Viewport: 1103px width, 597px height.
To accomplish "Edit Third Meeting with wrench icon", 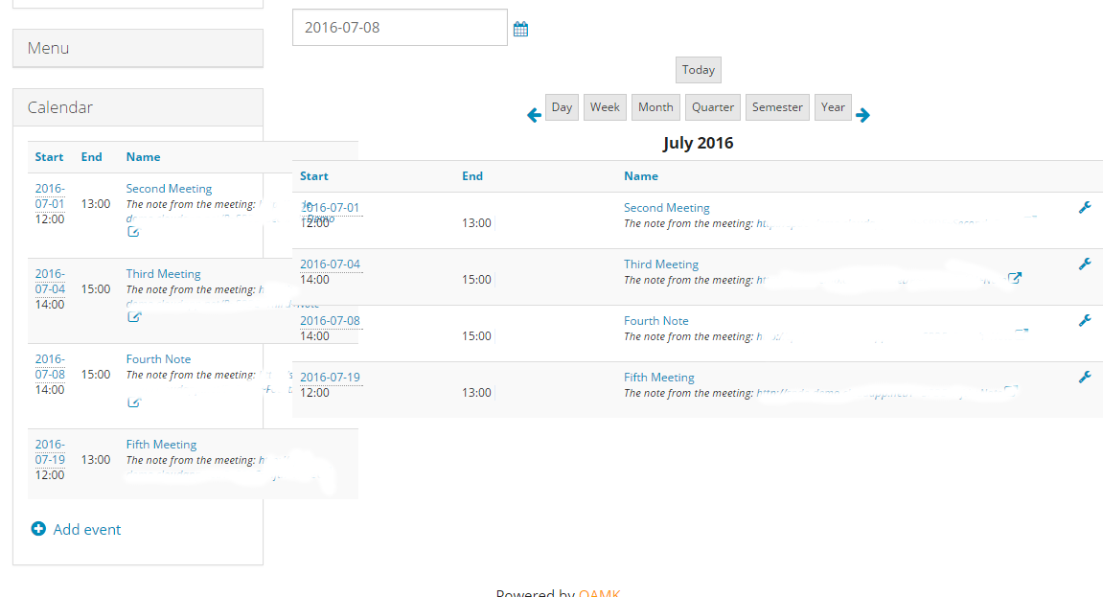I will pyautogui.click(x=1085, y=264).
